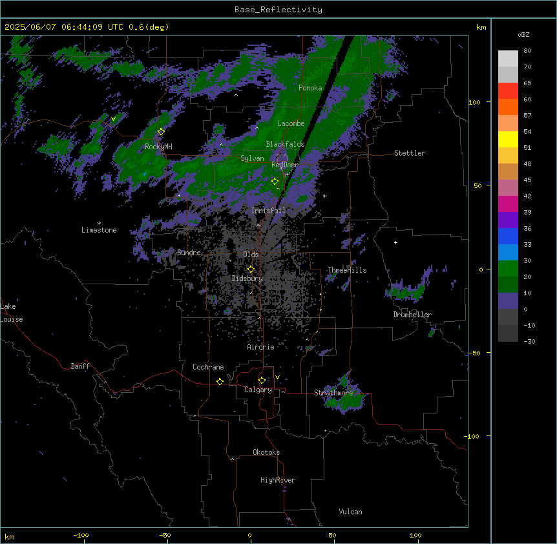557x544 pixels.
Task: Click the Ponoka city label
Action: [310, 88]
